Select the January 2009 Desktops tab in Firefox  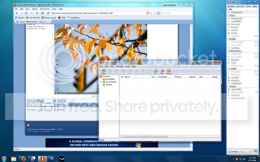point(33,22)
